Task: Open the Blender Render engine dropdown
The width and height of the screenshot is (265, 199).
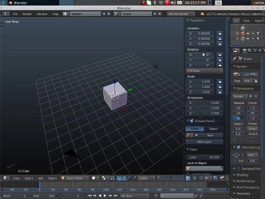Action: pos(181,14)
